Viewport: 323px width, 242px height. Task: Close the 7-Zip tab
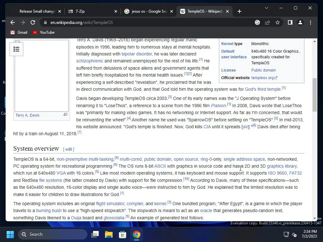pyautogui.click(x=116, y=11)
